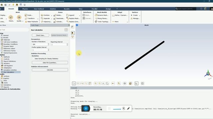Viewport: 213px width, 119px height.
Task: Adjust Number of Iterations stepper
Action: click(48, 44)
